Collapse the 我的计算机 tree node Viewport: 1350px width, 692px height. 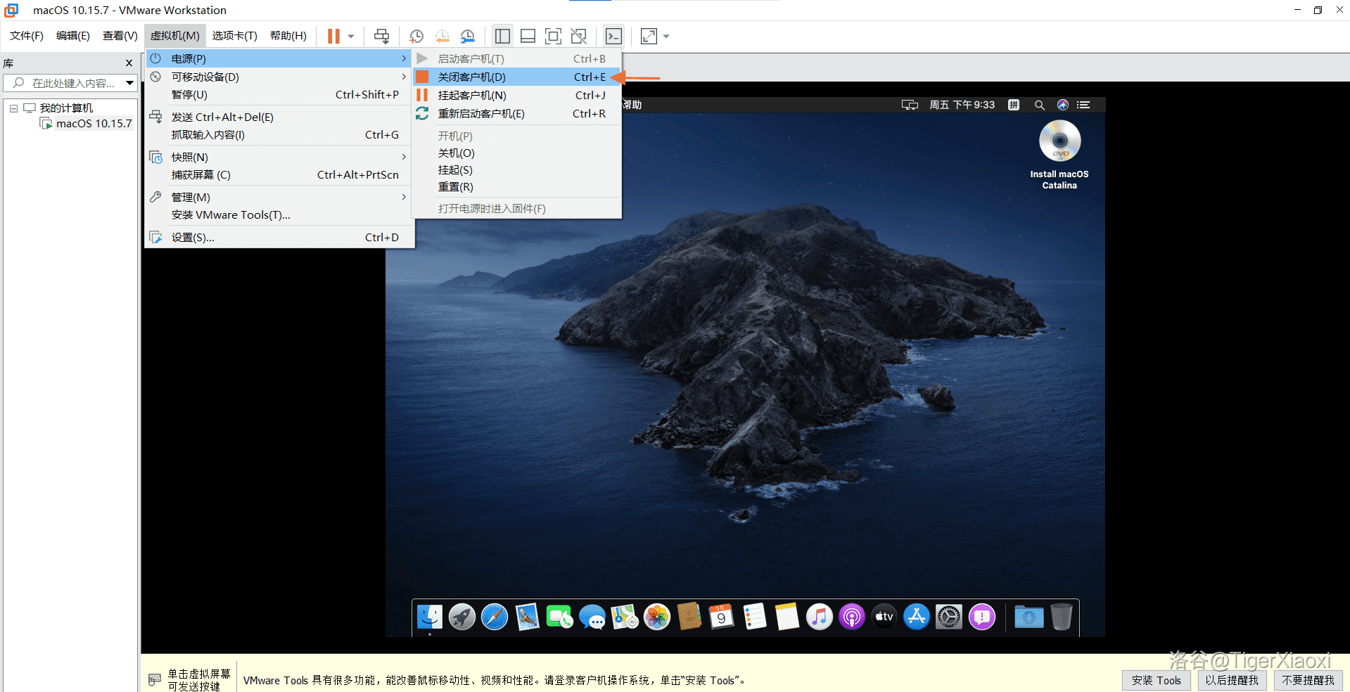(x=13, y=108)
